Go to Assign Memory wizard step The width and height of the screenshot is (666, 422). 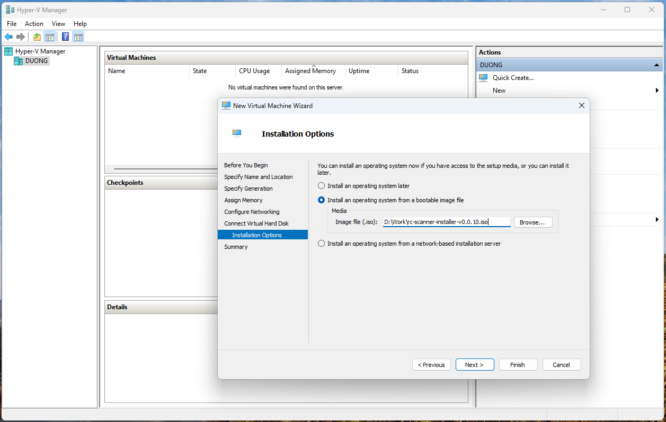coord(243,200)
